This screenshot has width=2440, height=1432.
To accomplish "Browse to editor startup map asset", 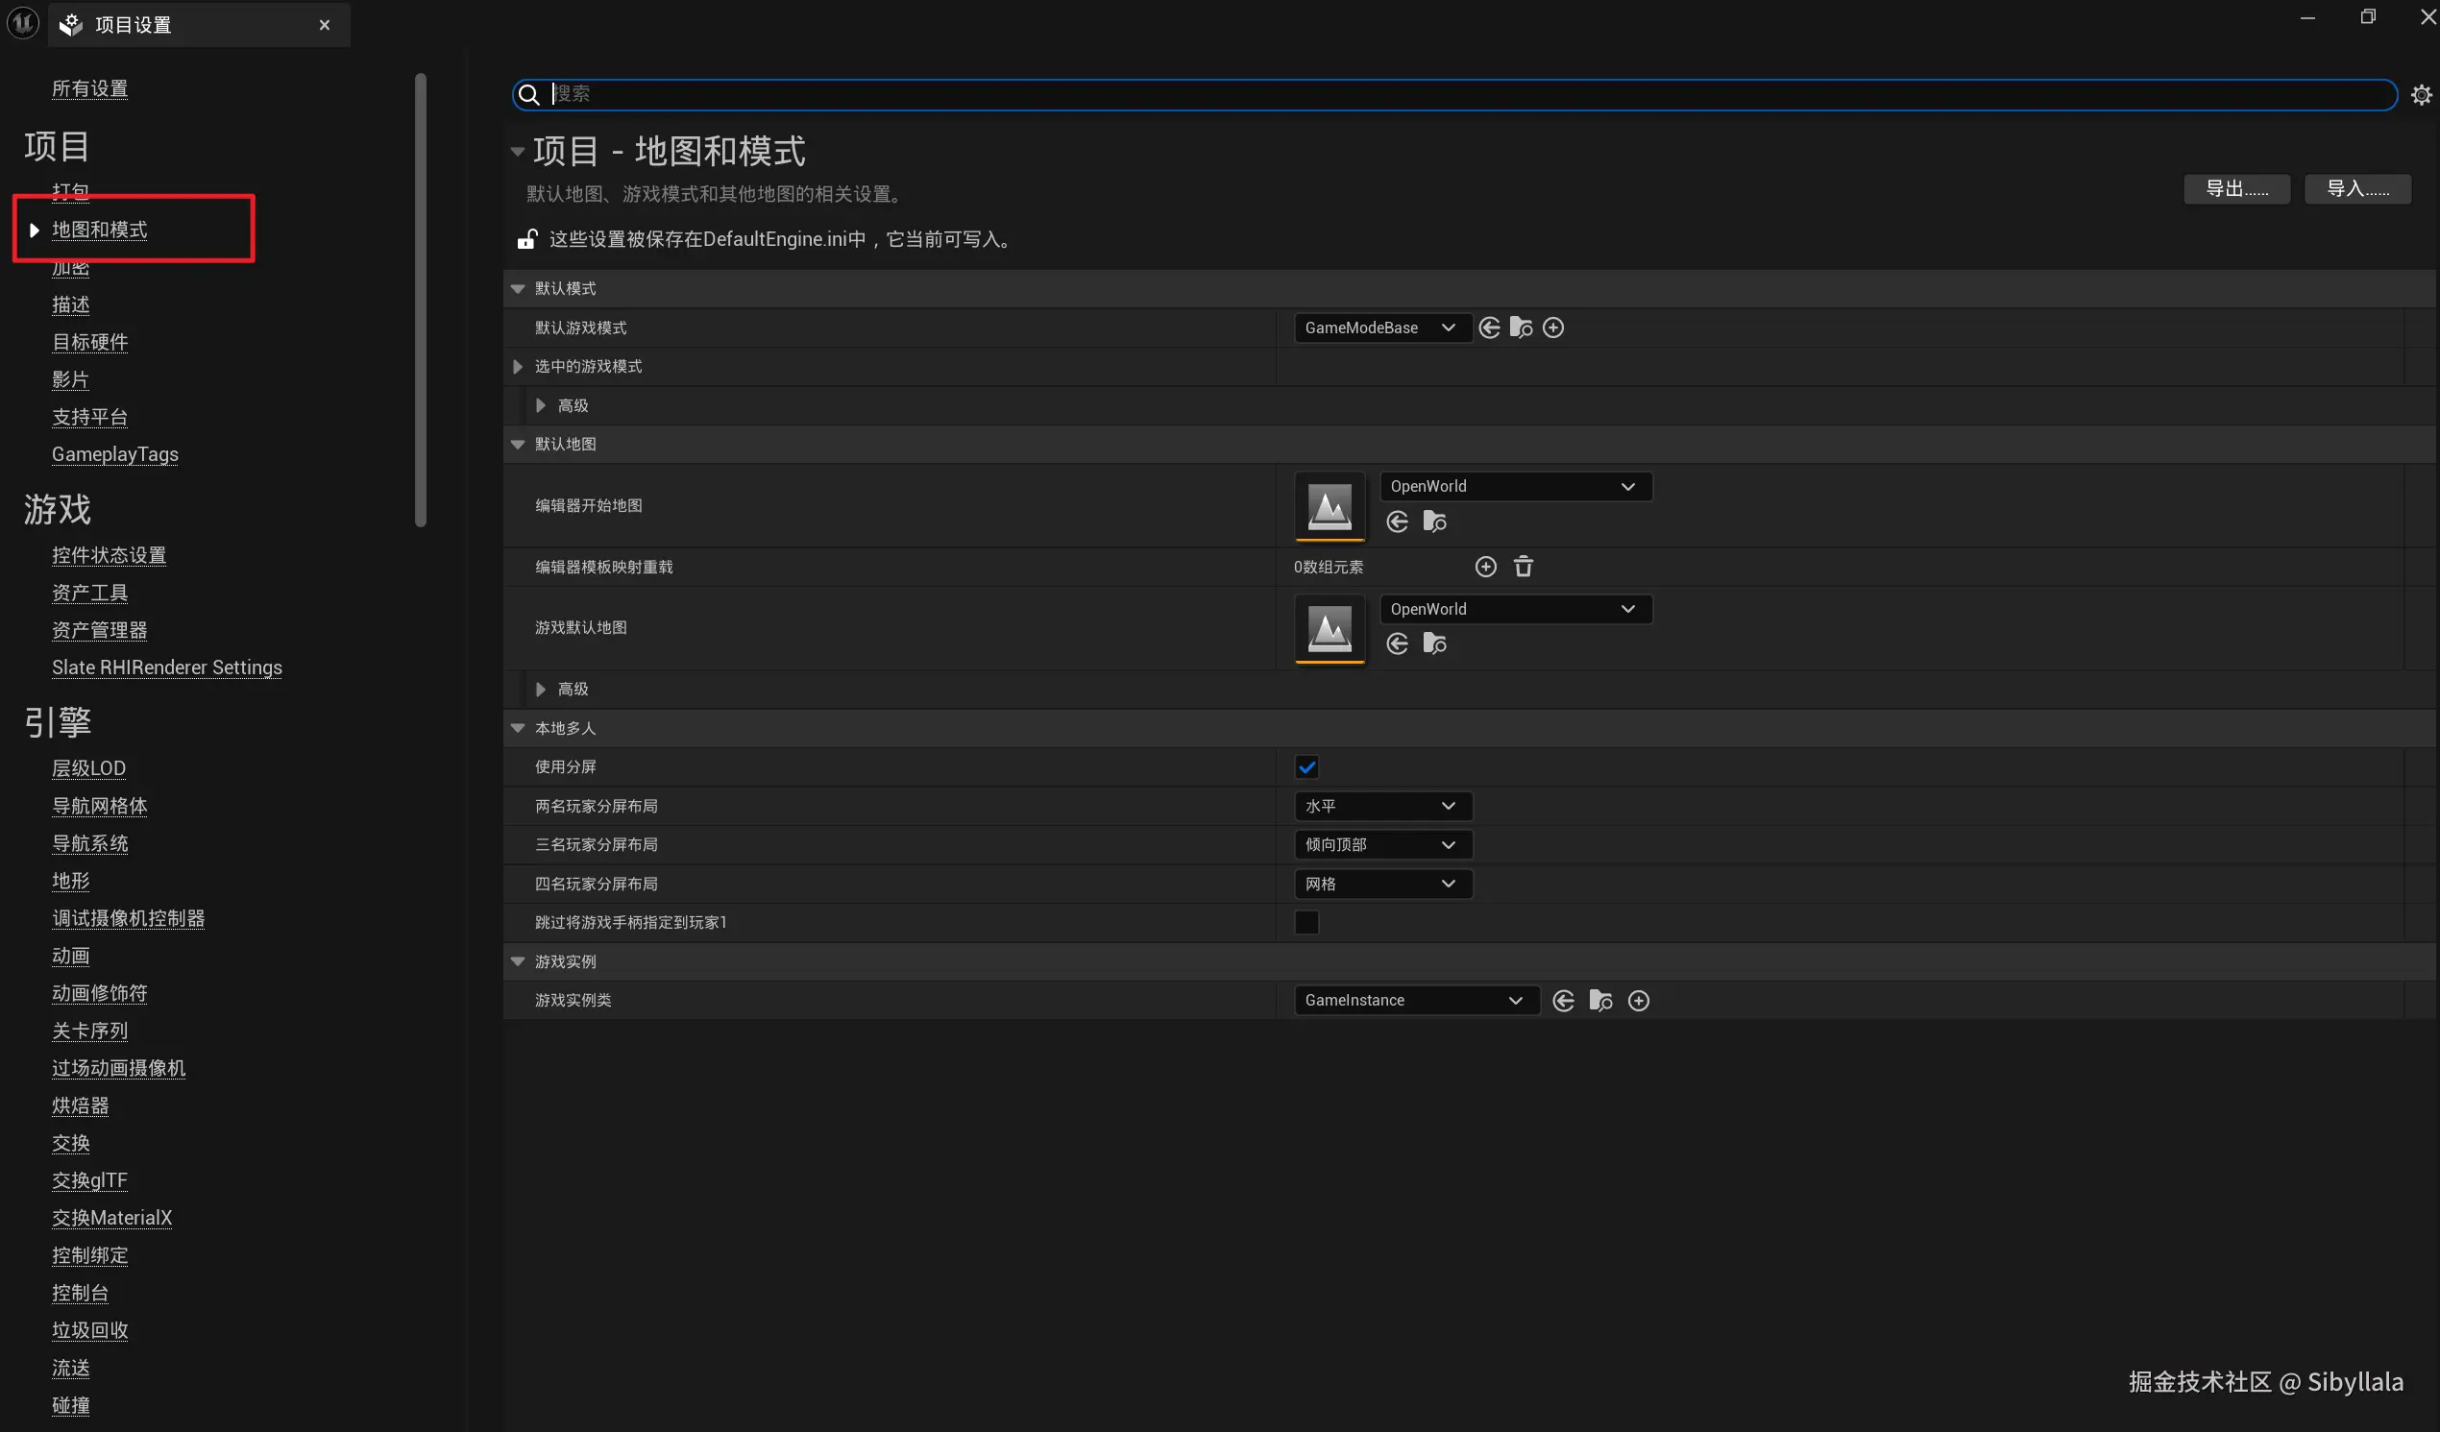I will pyautogui.click(x=1434, y=522).
